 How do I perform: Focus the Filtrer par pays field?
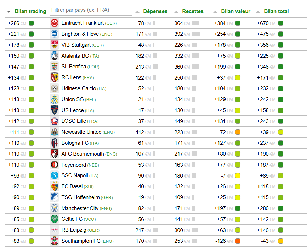[91, 10]
